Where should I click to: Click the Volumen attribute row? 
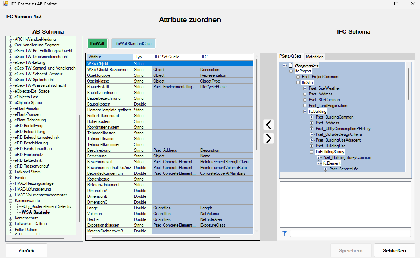(169, 214)
